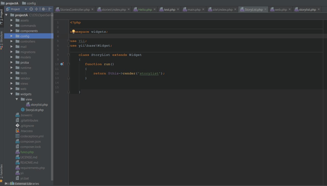
Task: Switch to the web.php tab
Action: pyautogui.click(x=281, y=9)
